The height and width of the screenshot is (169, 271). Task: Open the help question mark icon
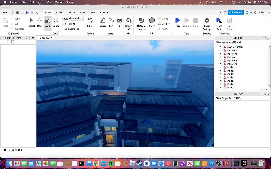(247, 12)
